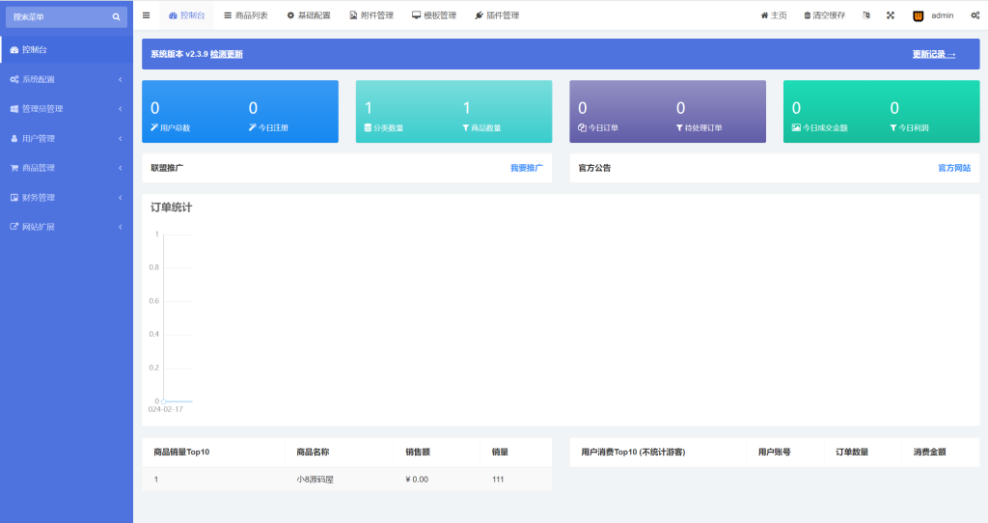Open the 模板管理 tab

click(x=434, y=15)
